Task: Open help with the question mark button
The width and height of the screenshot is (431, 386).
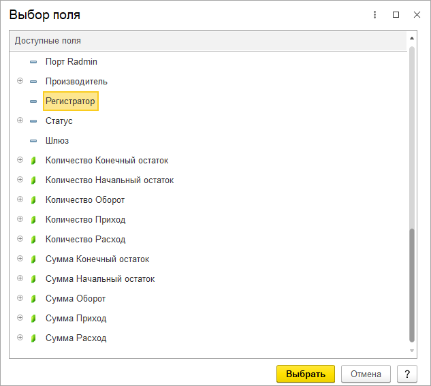Action: tap(406, 374)
